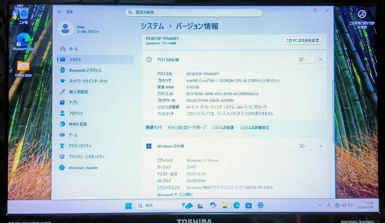Open Windows Update in sidebar
The width and height of the screenshot is (385, 223).
click(82, 167)
